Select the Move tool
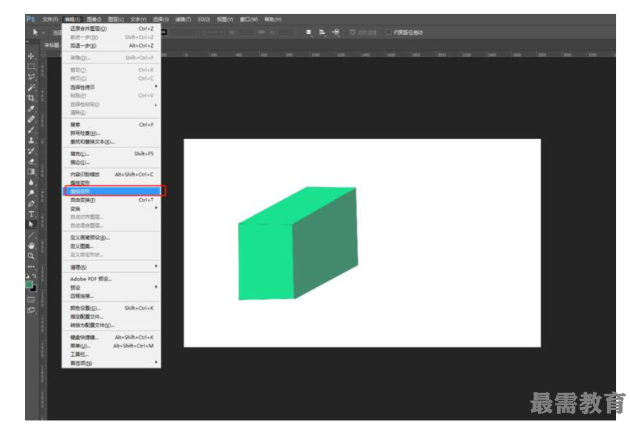Screen dimensions: 630x429 tap(31, 56)
